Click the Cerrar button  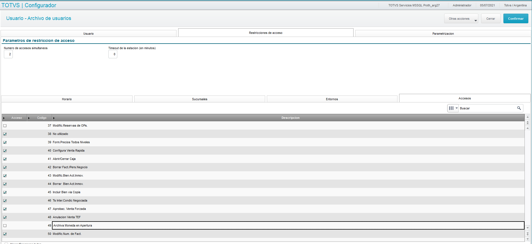tap(491, 19)
